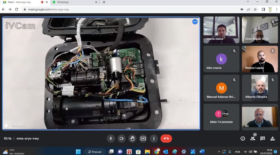Reload the page
The width and height of the screenshot is (280, 155).
16,9
